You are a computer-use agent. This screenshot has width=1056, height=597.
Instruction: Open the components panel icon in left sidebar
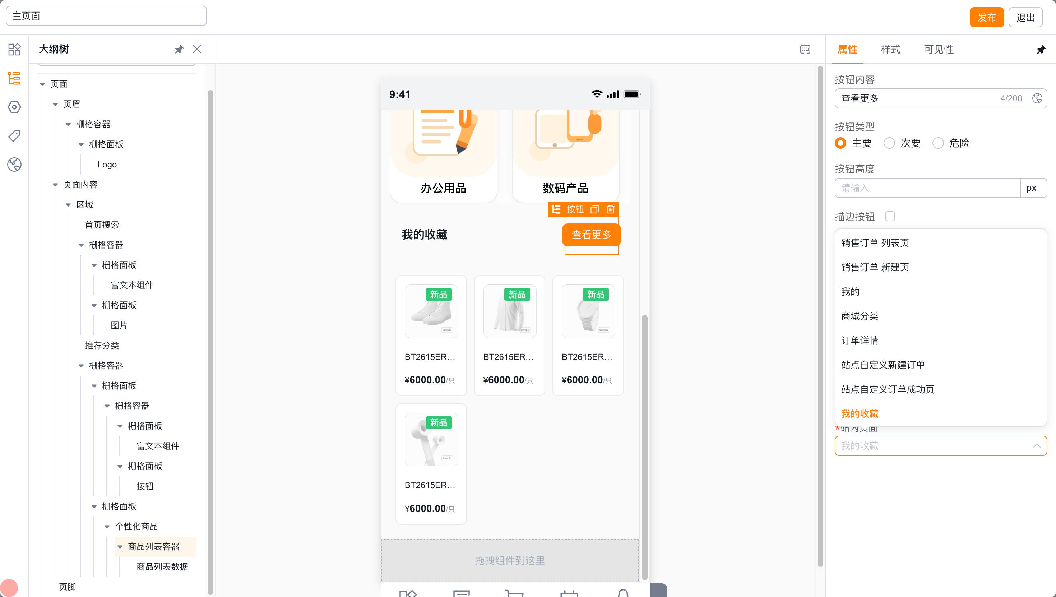tap(14, 49)
